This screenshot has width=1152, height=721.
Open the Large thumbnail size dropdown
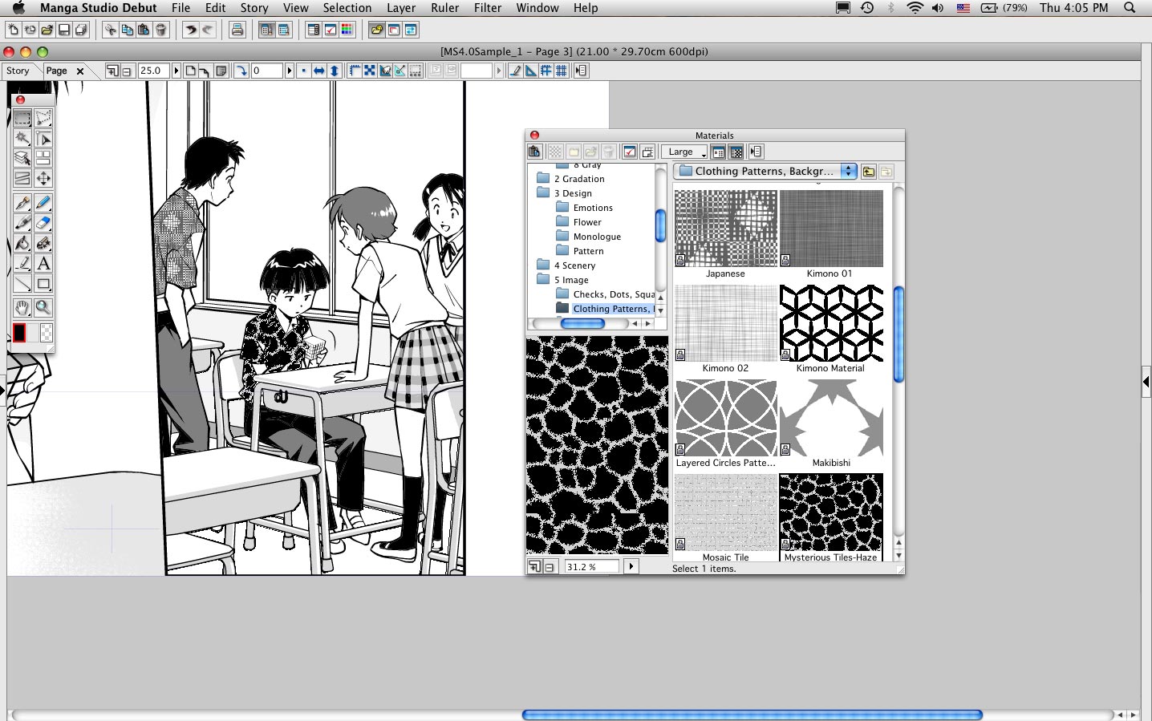coord(684,152)
